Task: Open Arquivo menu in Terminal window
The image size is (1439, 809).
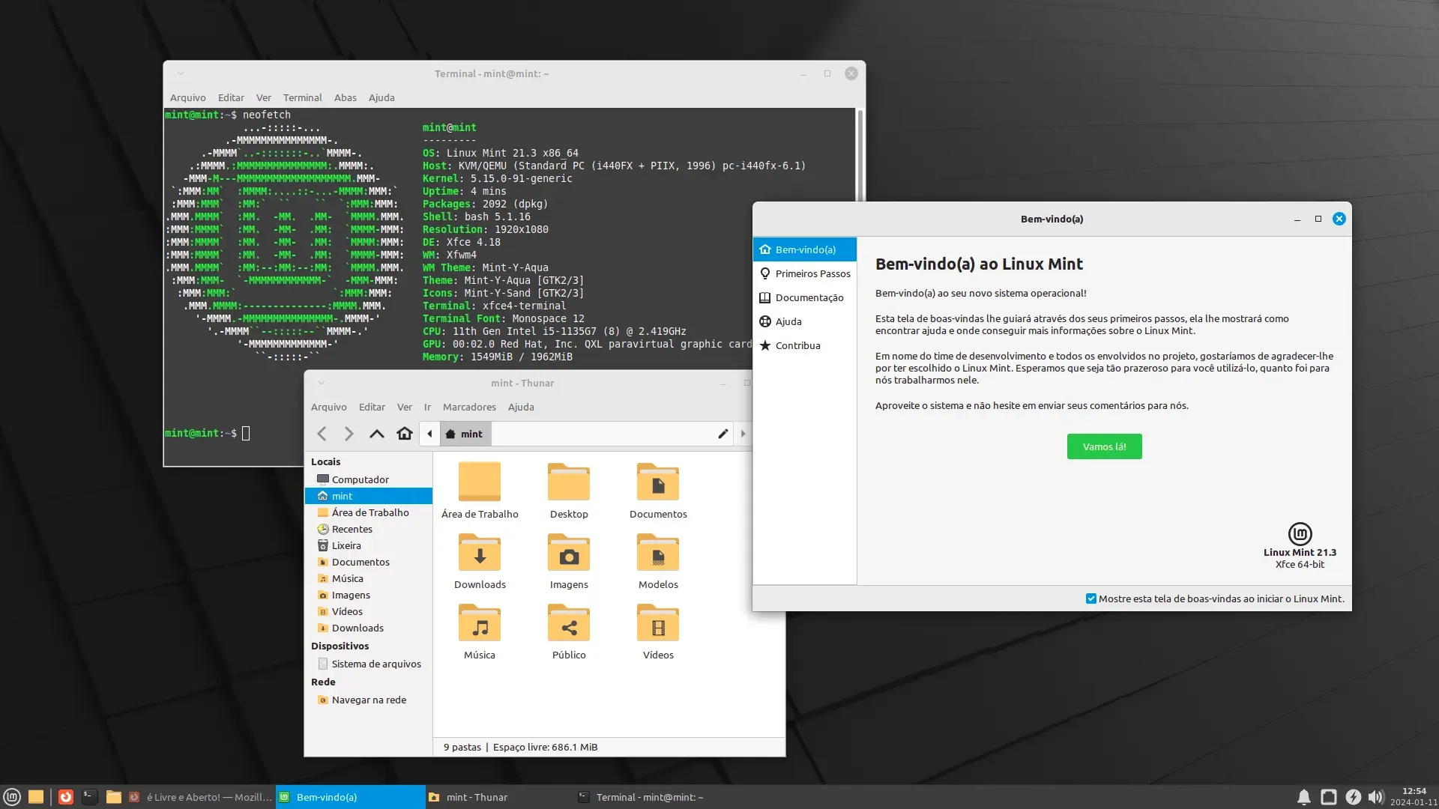Action: tap(187, 97)
